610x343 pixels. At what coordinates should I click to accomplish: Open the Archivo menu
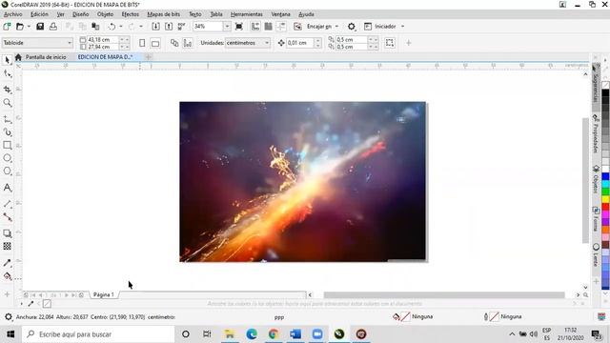click(x=12, y=14)
